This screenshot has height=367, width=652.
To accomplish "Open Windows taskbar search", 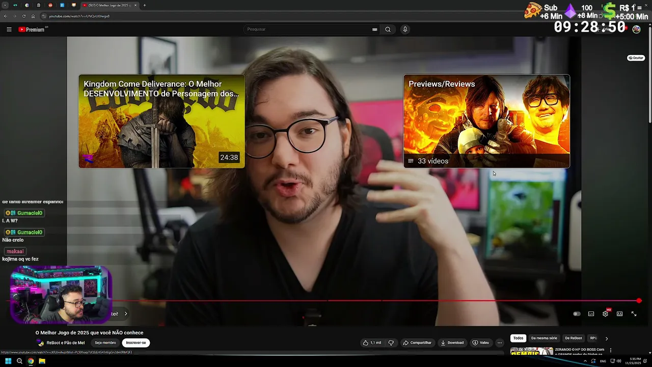I will (19, 361).
